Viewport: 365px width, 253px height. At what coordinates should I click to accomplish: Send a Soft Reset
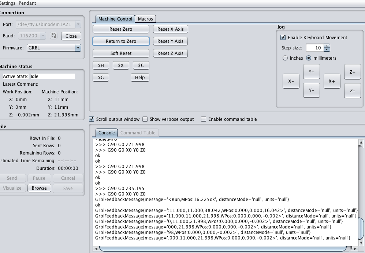coord(121,53)
